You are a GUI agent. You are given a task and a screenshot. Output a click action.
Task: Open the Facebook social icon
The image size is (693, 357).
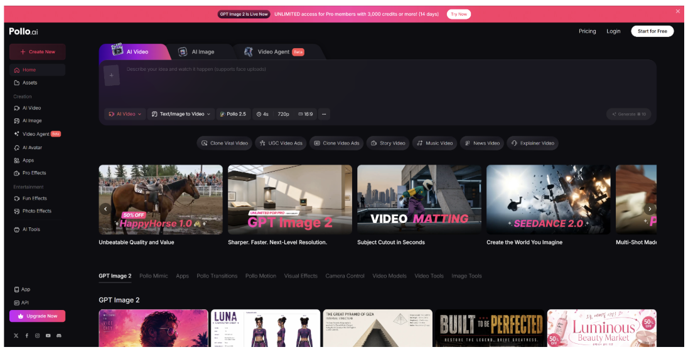[x=26, y=336]
